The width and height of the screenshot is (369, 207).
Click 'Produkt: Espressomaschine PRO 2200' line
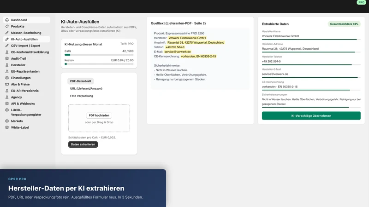pyautogui.click(x=179, y=33)
